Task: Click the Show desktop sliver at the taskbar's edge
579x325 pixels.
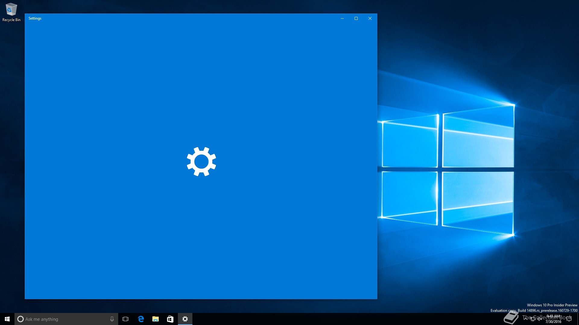Action: coord(578,319)
